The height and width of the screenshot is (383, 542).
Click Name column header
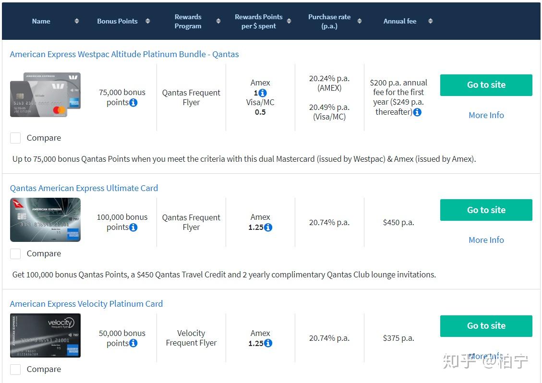(x=41, y=21)
